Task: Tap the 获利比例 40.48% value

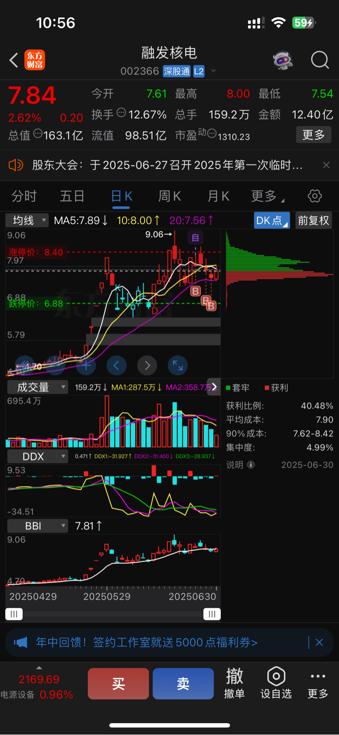Action: (x=317, y=406)
